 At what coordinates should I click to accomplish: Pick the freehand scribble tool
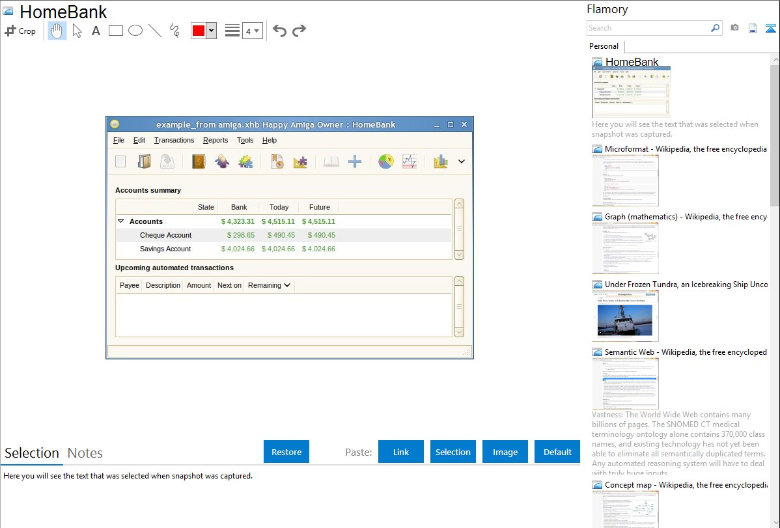pos(174,31)
